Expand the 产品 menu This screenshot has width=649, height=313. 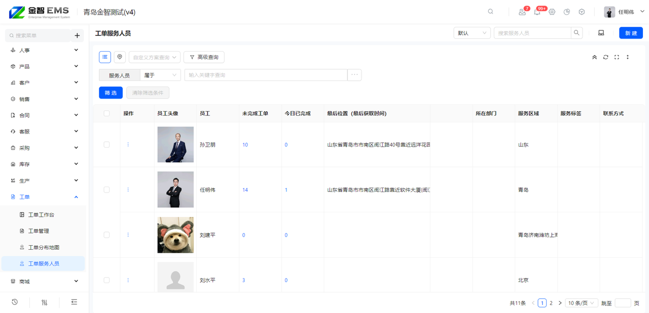pos(45,66)
